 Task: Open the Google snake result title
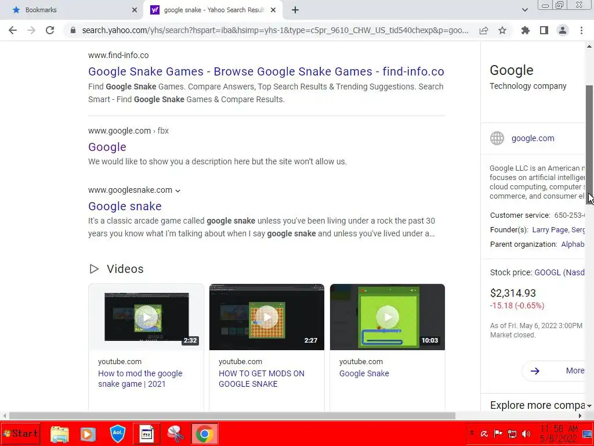125,206
